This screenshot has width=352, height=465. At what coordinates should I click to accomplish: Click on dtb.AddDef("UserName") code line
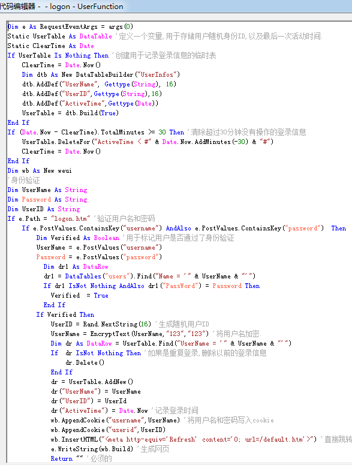pos(99,84)
